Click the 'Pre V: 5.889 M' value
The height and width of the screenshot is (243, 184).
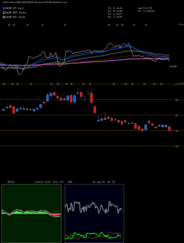tap(146, 11)
